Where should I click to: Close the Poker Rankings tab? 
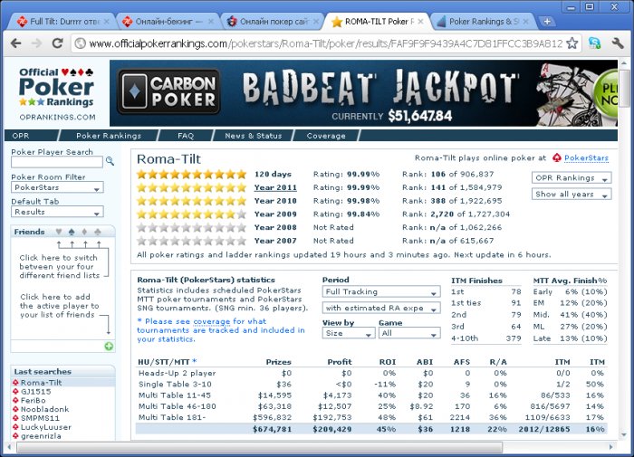(x=525, y=22)
